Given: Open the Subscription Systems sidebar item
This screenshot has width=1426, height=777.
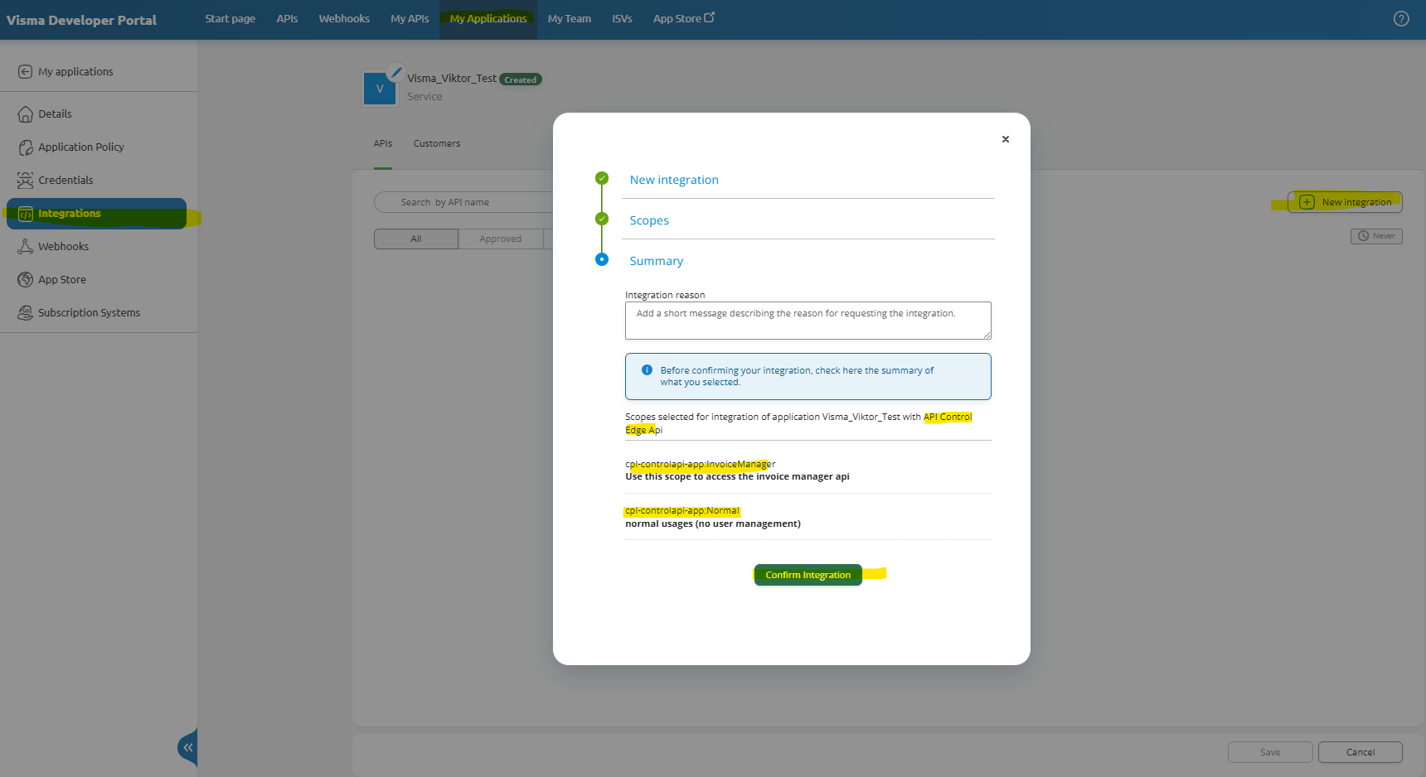Looking at the screenshot, I should 89,313.
